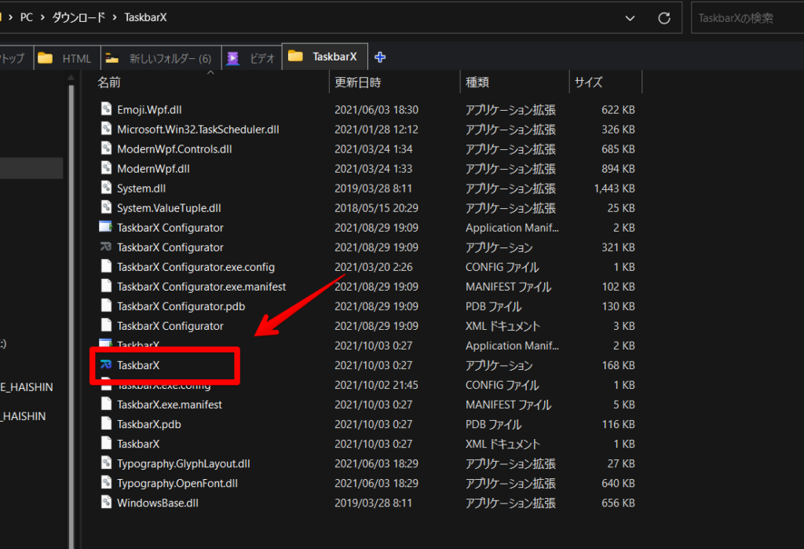This screenshot has height=549, width=804.
Task: Click the ModernWpf.dll file icon
Action: point(106,168)
